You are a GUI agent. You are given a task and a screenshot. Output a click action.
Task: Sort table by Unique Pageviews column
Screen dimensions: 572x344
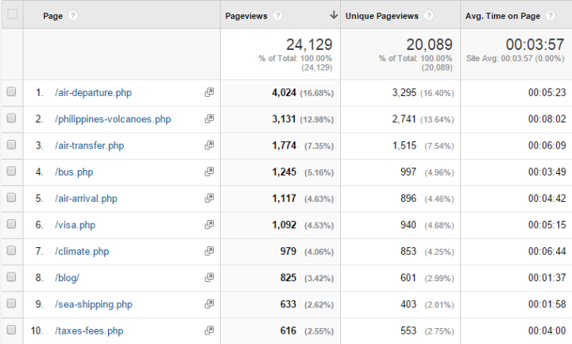click(381, 16)
